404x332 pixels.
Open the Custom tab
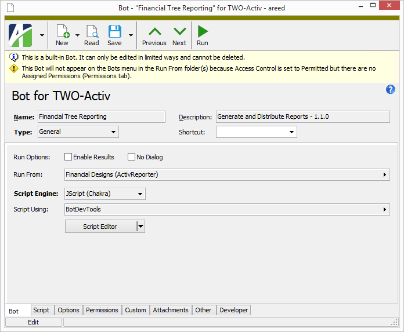135,310
